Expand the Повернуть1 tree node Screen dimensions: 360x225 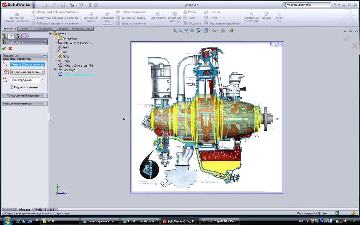[55, 70]
